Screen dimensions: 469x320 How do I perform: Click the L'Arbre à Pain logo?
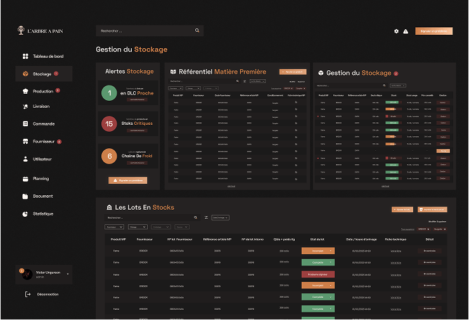coord(40,30)
